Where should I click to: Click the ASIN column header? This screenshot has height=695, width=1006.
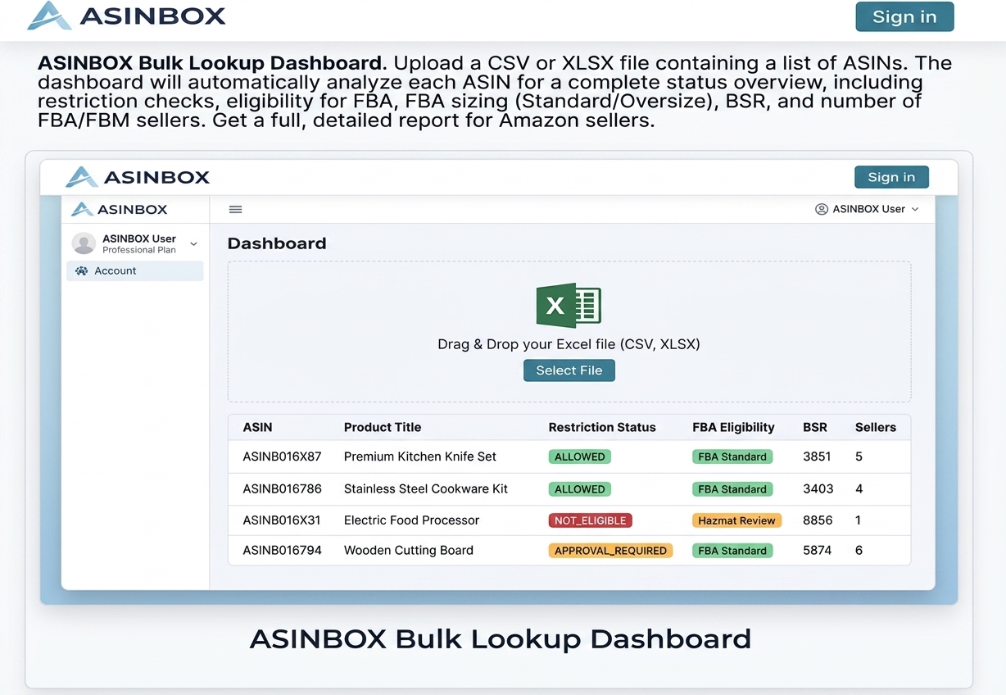click(257, 427)
